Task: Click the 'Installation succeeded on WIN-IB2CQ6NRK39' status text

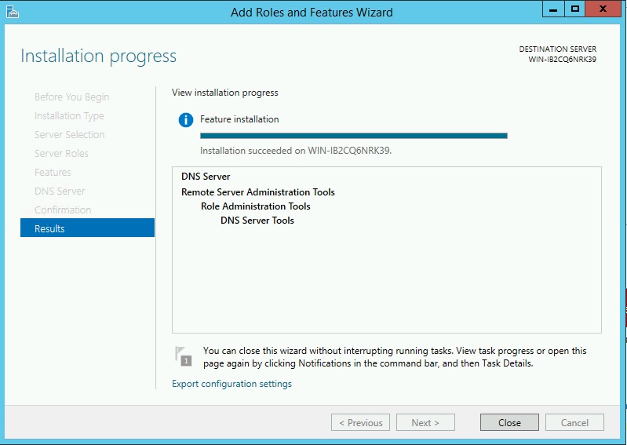Action: click(x=296, y=151)
